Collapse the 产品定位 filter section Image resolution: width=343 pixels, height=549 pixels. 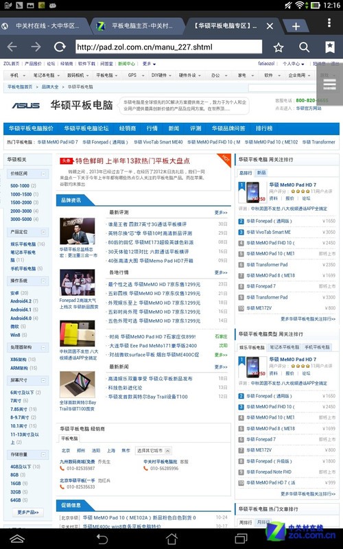pyautogui.click(x=43, y=232)
